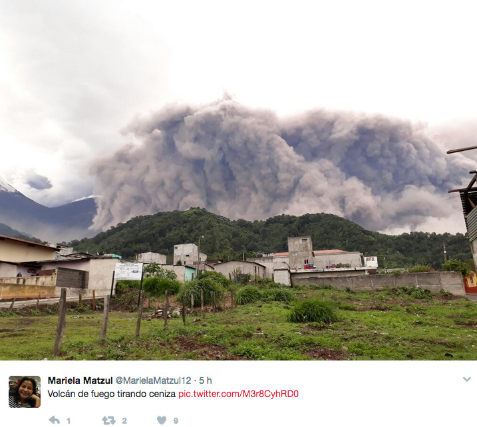Click the reply arrow icon

click(x=55, y=420)
